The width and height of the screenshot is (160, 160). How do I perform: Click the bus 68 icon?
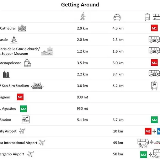[x=154, y=73]
